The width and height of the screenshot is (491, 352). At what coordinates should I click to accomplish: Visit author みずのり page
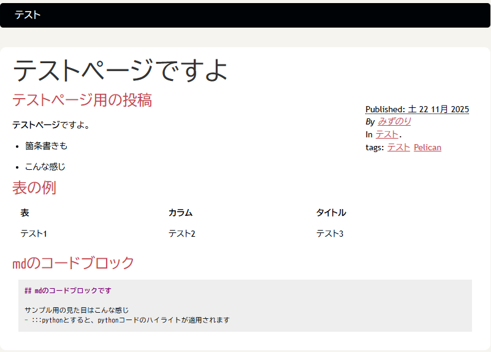(394, 121)
